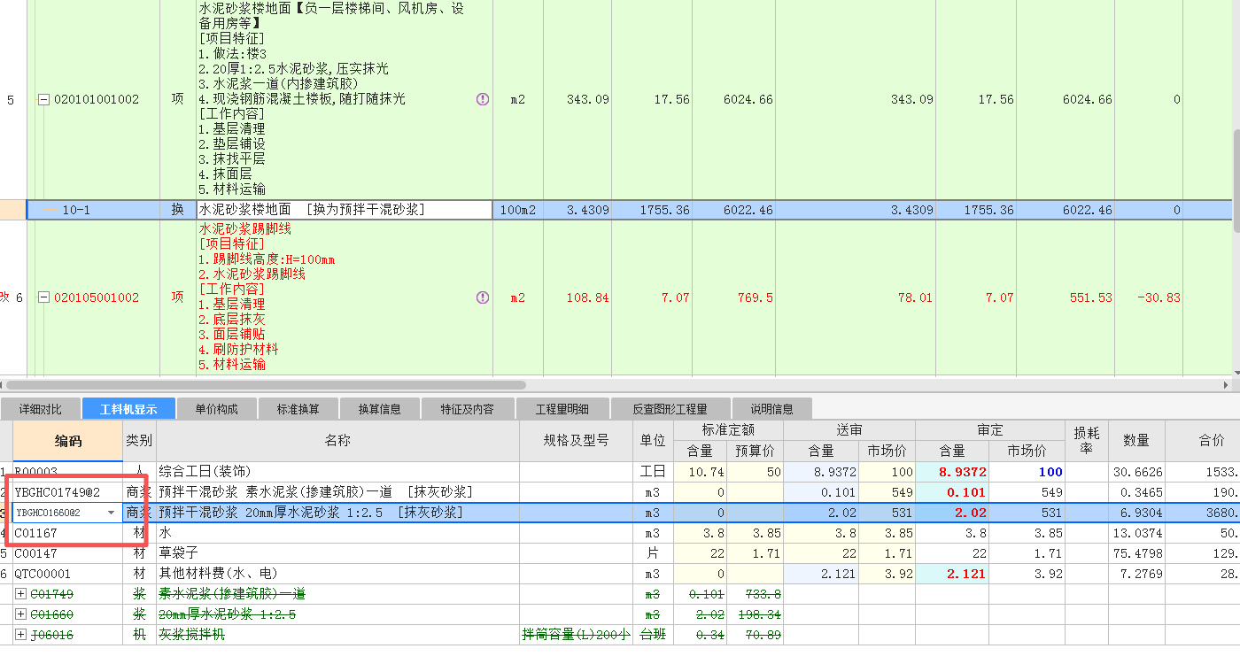This screenshot has width=1240, height=664.
Task: Click the 单位 column header
Action: click(x=654, y=440)
